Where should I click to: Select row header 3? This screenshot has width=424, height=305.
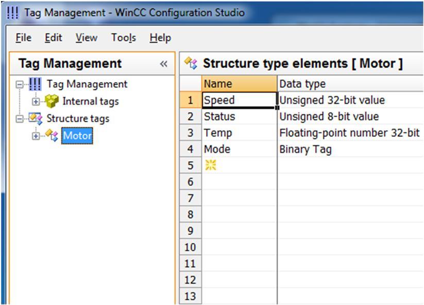pyautogui.click(x=191, y=133)
